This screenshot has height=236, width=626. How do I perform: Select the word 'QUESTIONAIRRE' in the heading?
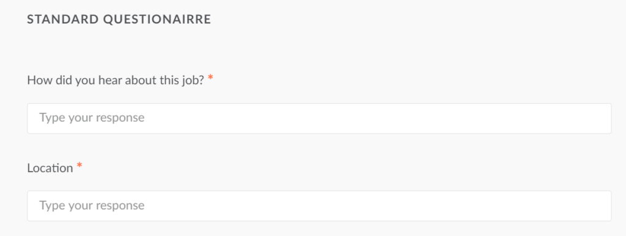tap(157, 19)
